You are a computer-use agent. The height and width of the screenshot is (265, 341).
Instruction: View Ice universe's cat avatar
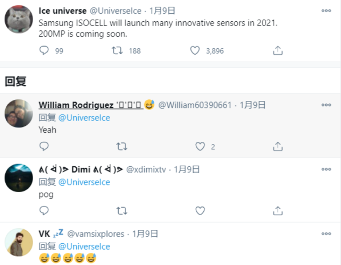point(19,19)
